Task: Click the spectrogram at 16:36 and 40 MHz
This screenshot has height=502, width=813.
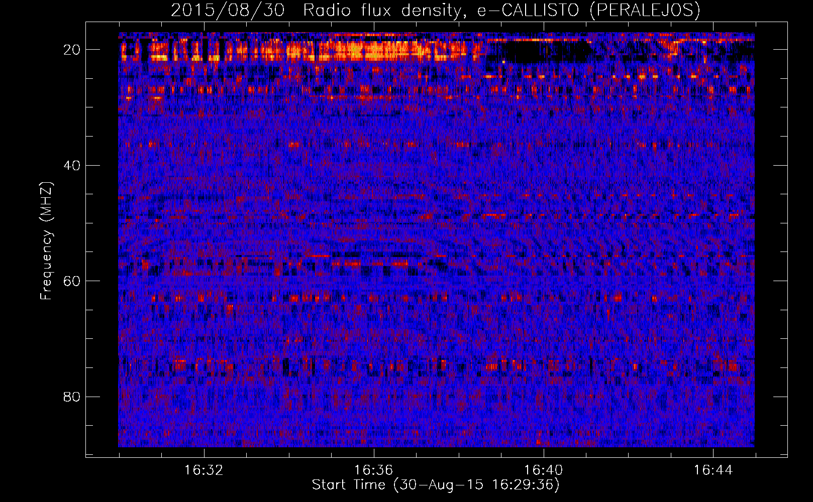Action: tap(373, 165)
